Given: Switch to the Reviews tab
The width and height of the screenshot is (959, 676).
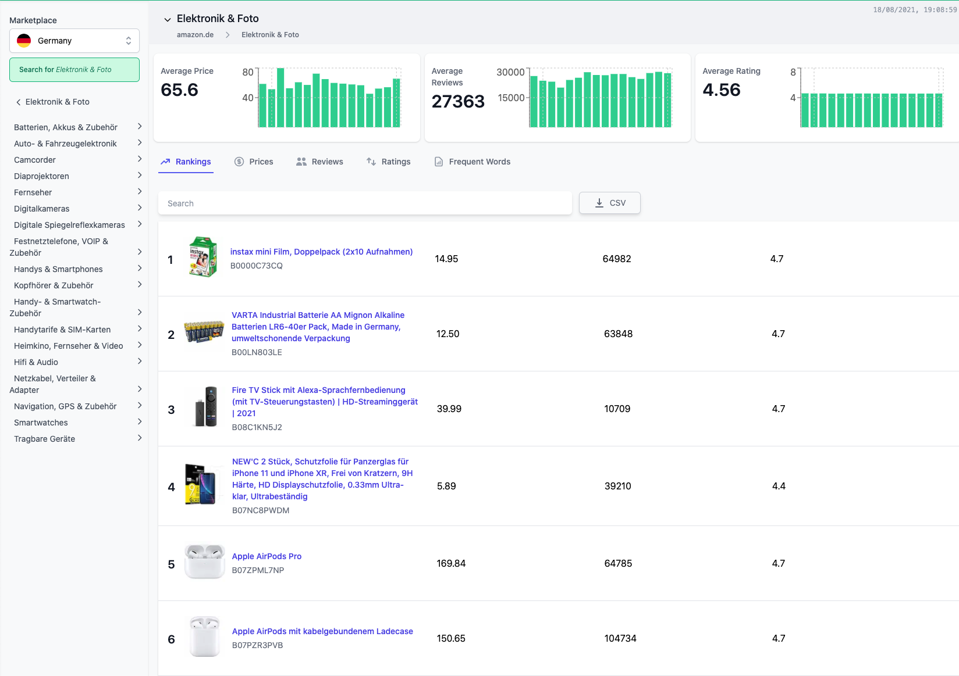Looking at the screenshot, I should pyautogui.click(x=319, y=162).
